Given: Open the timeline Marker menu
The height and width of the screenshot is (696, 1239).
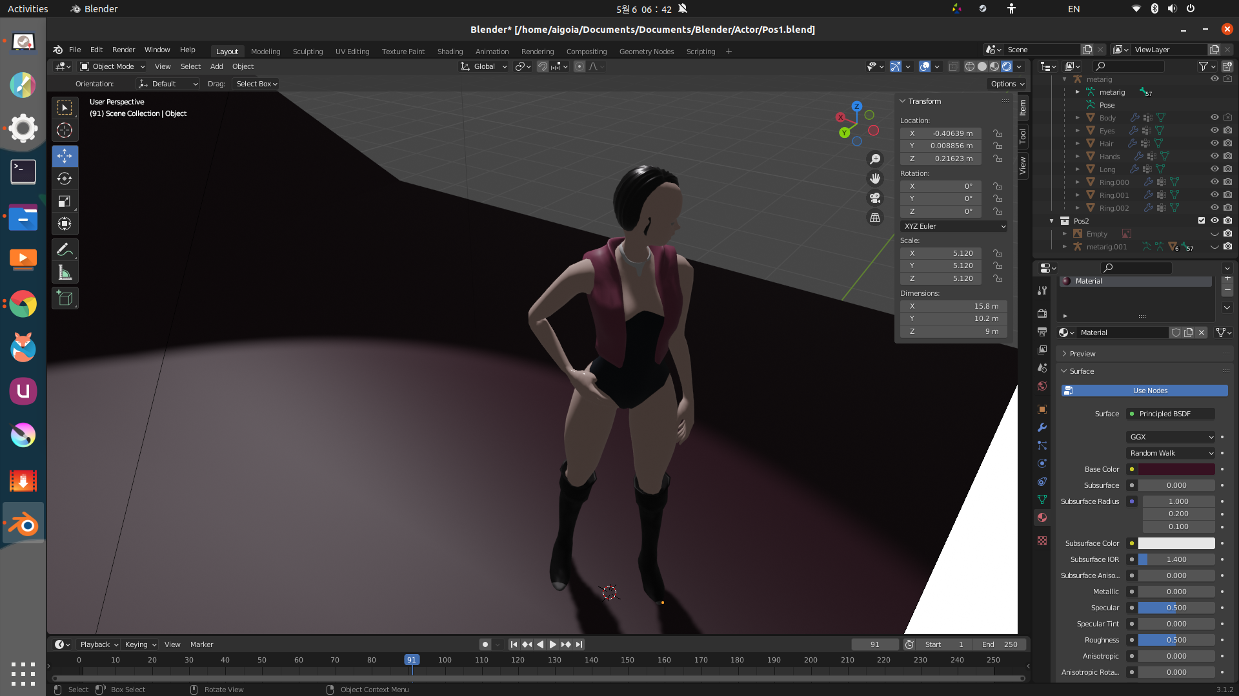Looking at the screenshot, I should 201,644.
